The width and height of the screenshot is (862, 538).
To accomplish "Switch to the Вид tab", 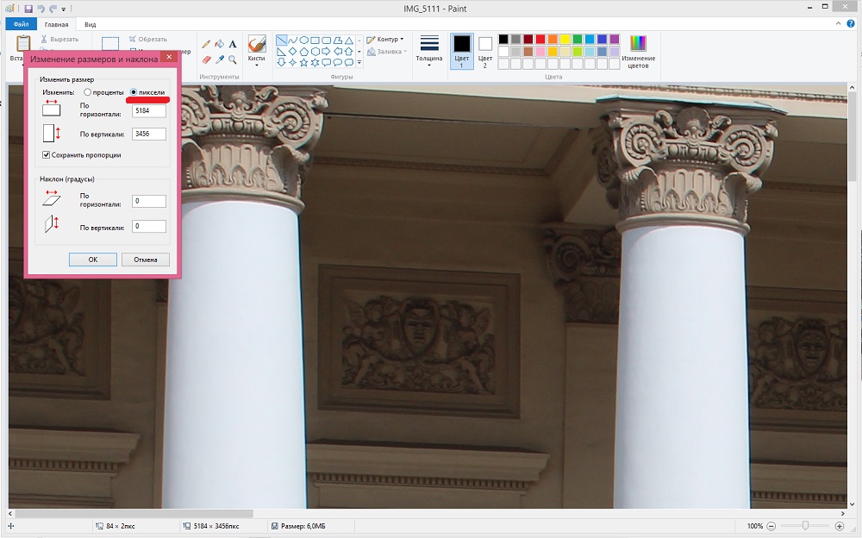I will [90, 25].
